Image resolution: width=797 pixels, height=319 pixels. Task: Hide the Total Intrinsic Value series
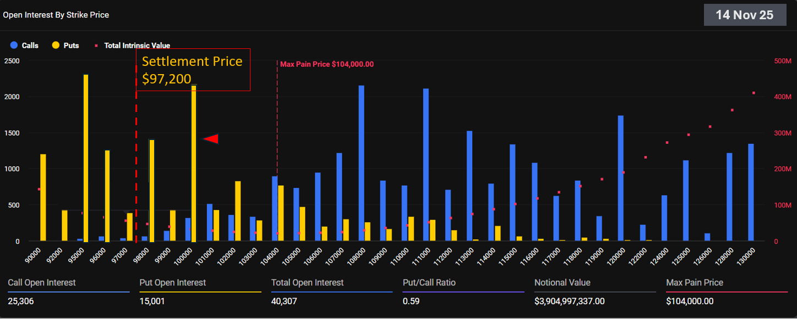[x=137, y=46]
